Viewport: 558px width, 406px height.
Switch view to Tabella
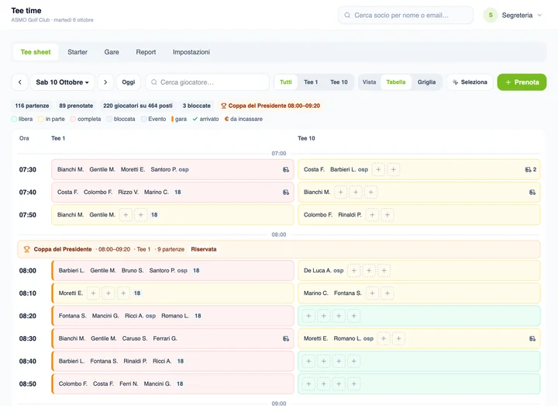point(396,82)
